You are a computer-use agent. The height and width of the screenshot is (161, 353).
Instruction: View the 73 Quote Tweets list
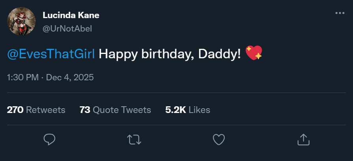click(115, 110)
